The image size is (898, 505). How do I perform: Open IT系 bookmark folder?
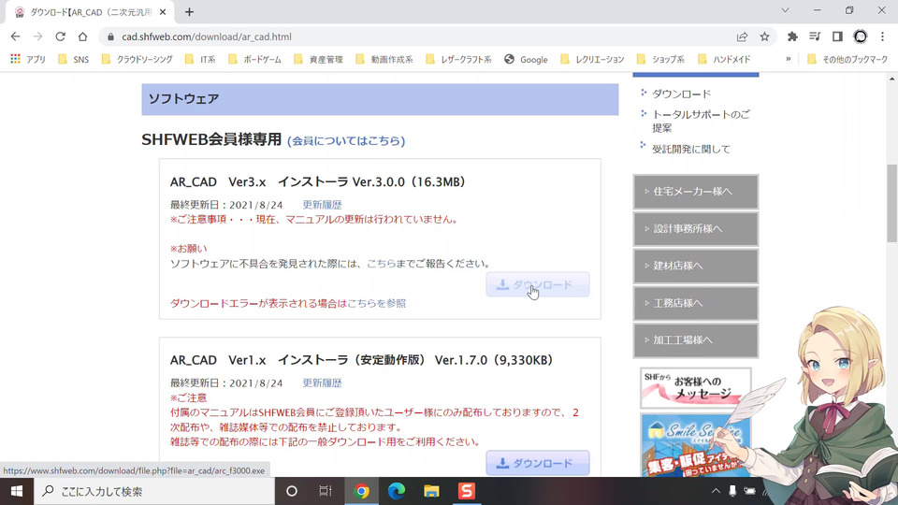(200, 59)
